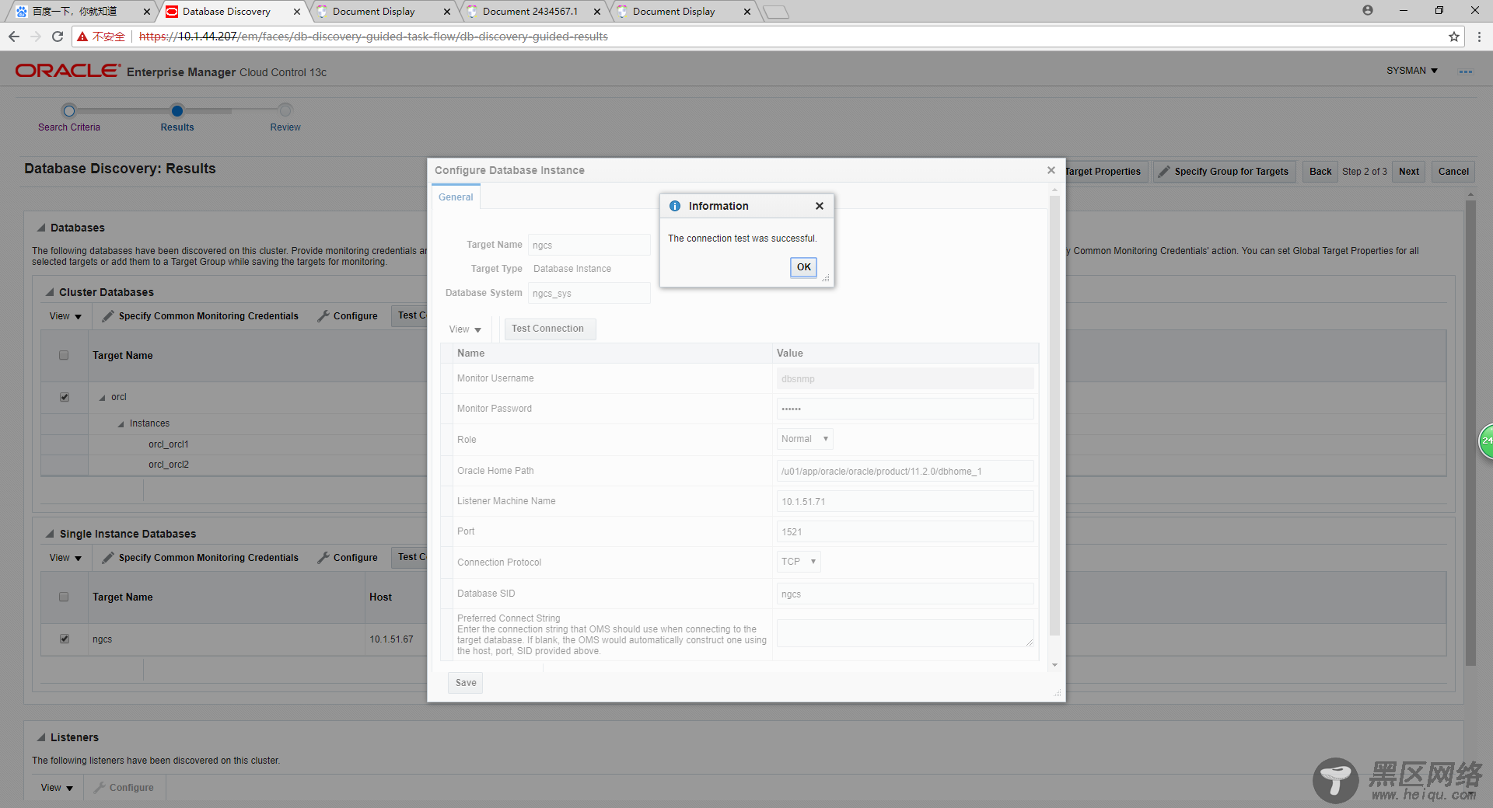Click the Preferred Connect String text area
The width and height of the screenshot is (1493, 808).
pyautogui.click(x=905, y=633)
